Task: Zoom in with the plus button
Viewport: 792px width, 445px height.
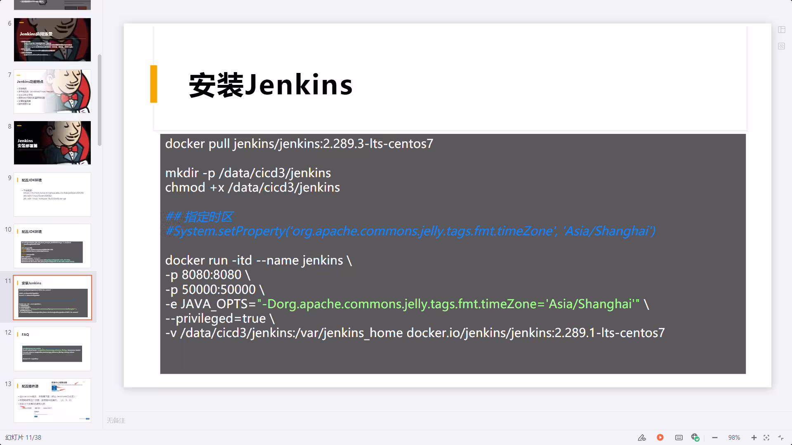Action: (x=754, y=438)
